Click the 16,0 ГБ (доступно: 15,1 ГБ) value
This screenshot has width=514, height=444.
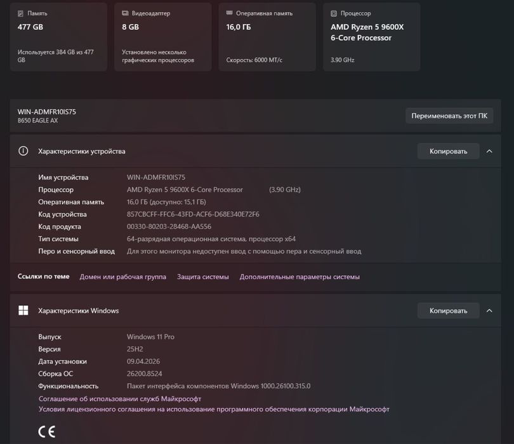(x=166, y=202)
